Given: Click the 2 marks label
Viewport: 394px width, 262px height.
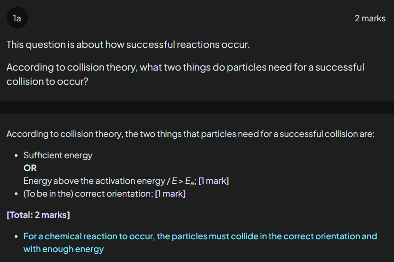Looking at the screenshot, I should (370, 18).
